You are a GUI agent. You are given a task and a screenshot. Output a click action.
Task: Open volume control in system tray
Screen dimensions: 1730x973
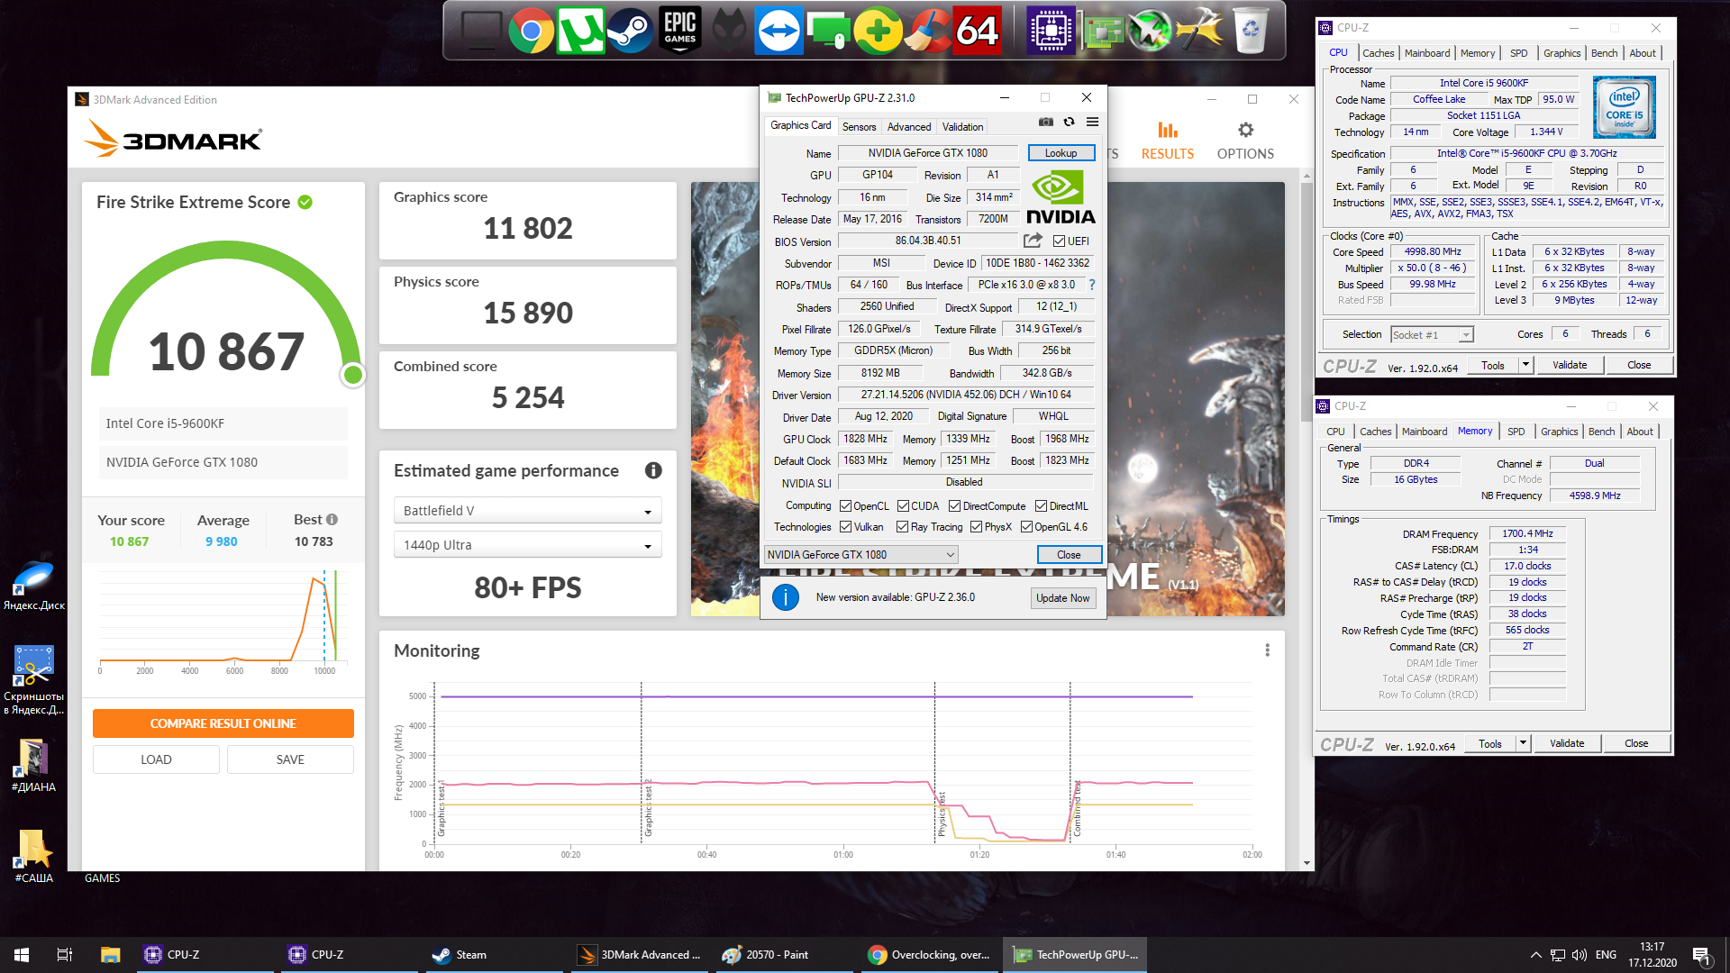click(1579, 954)
